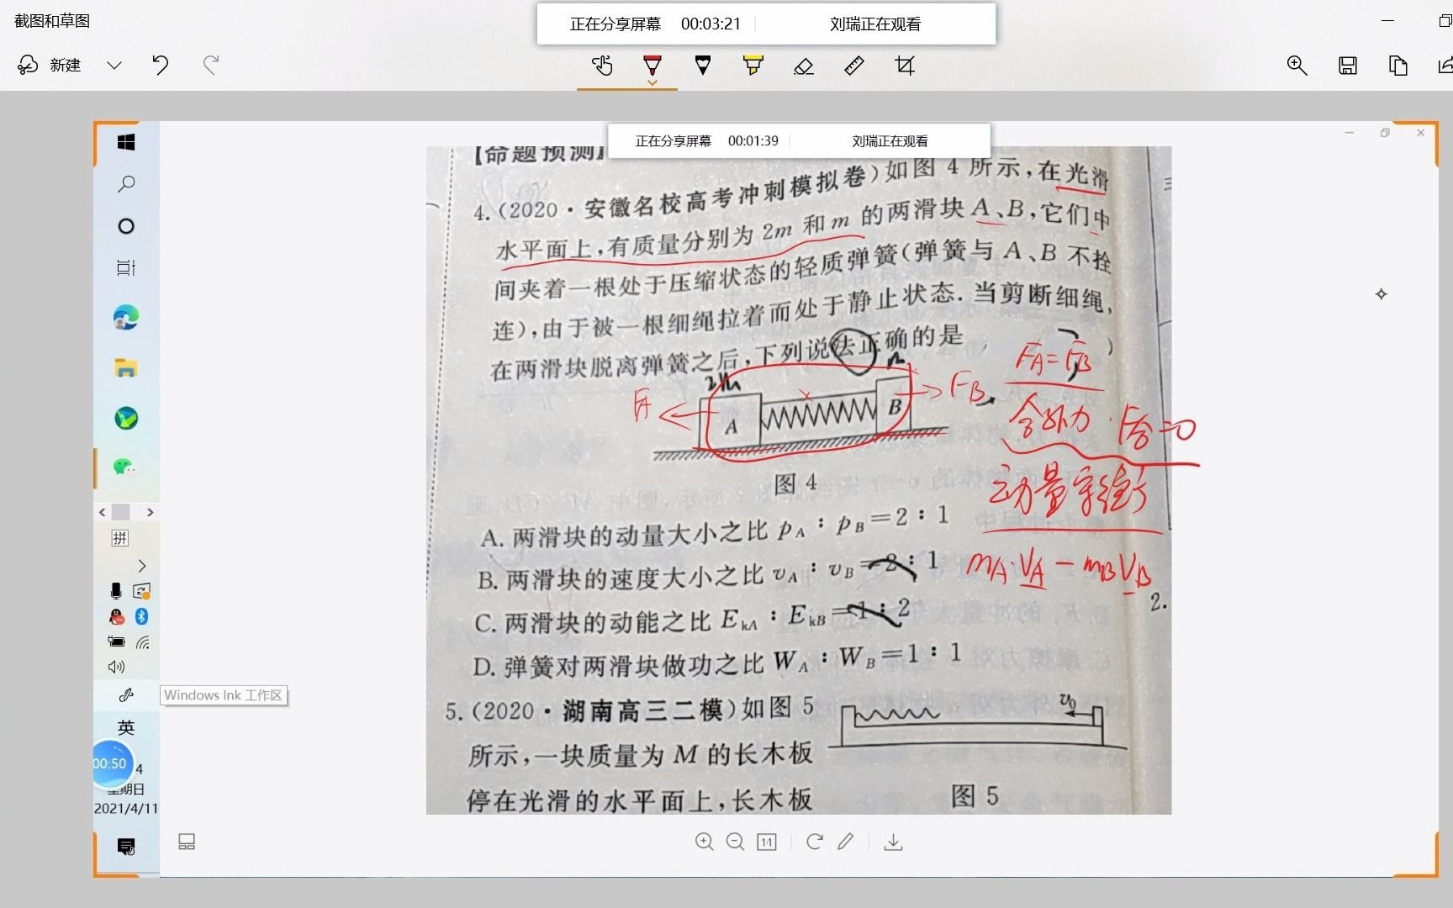The image size is (1453, 908).
Task: Download the shared document page
Action: click(x=892, y=842)
